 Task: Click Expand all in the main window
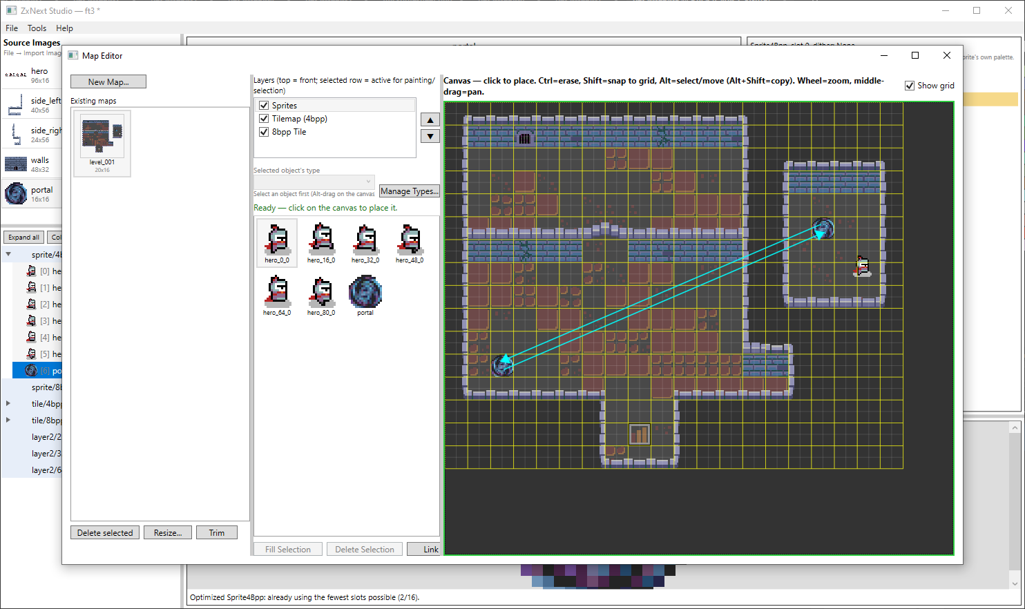click(x=24, y=237)
